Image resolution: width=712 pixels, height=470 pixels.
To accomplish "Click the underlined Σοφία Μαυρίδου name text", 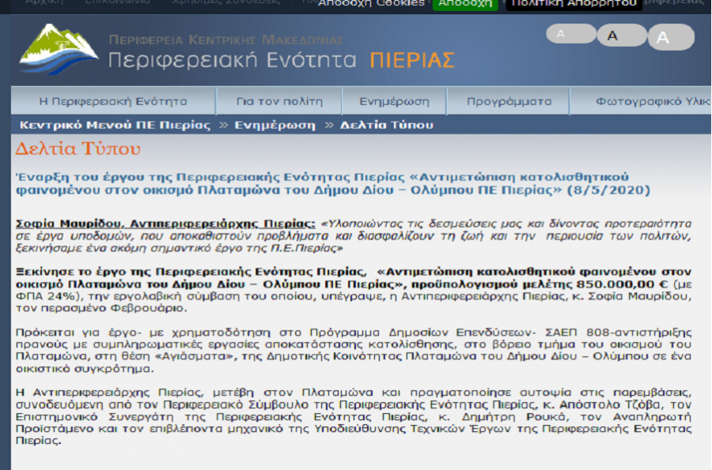I will (x=79, y=224).
